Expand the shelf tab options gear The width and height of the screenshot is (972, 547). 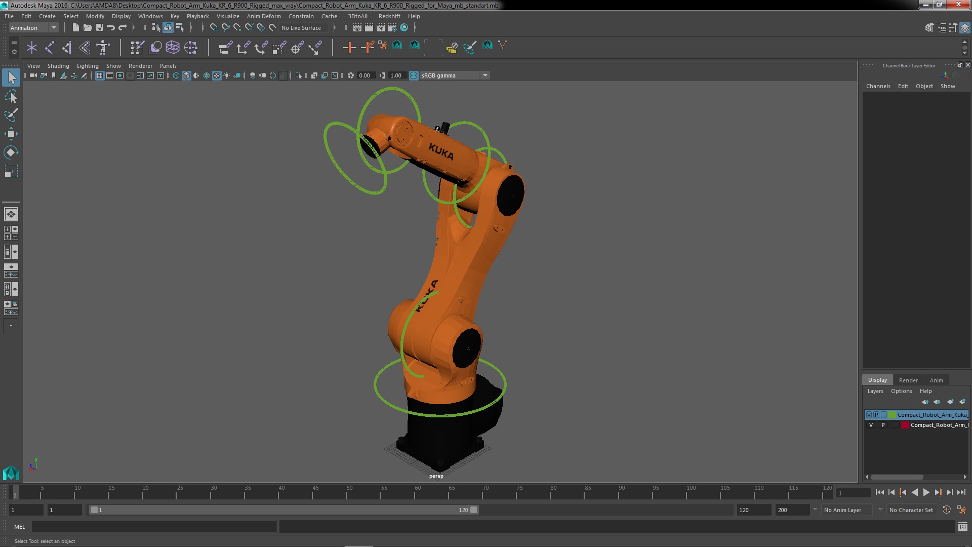click(14, 51)
